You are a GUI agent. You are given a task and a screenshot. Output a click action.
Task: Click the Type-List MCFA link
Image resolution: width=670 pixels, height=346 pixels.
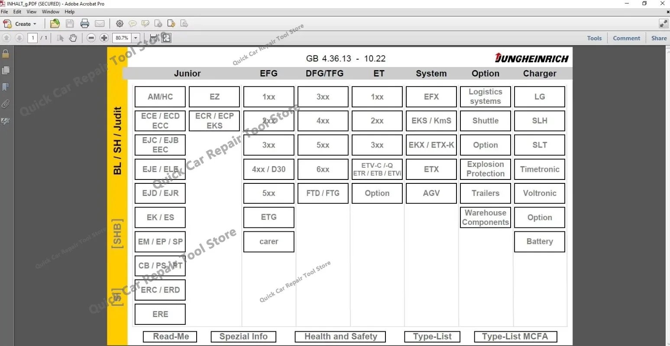coord(515,336)
